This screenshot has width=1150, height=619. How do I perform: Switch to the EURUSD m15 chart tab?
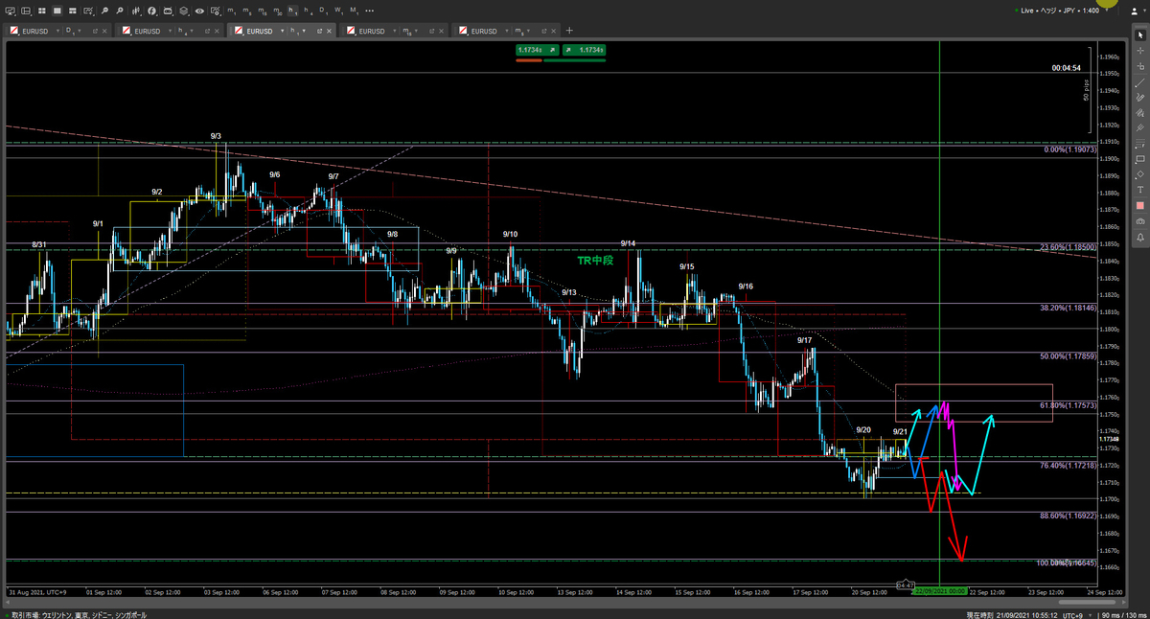[393, 32]
